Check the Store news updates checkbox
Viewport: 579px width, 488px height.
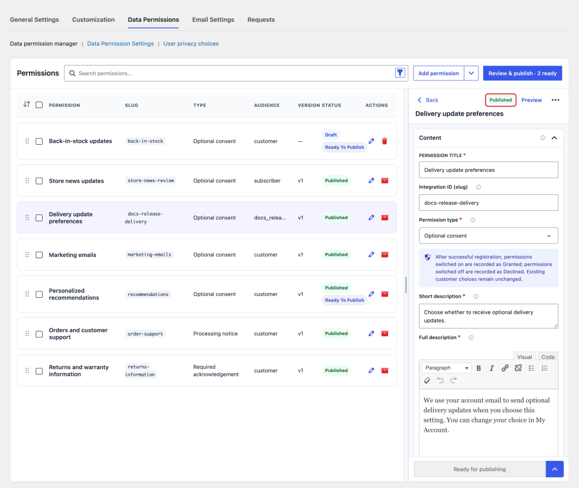[39, 181]
